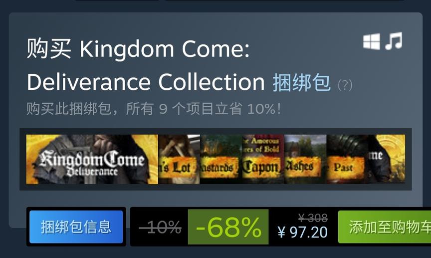The width and height of the screenshot is (431, 258).
Task: Select the Amorous Adventures of Capon thumbnail
Action: point(263,159)
